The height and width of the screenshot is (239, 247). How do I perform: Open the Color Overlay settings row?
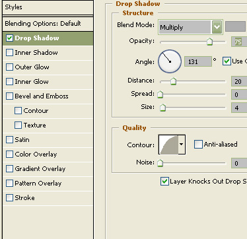point(48,154)
